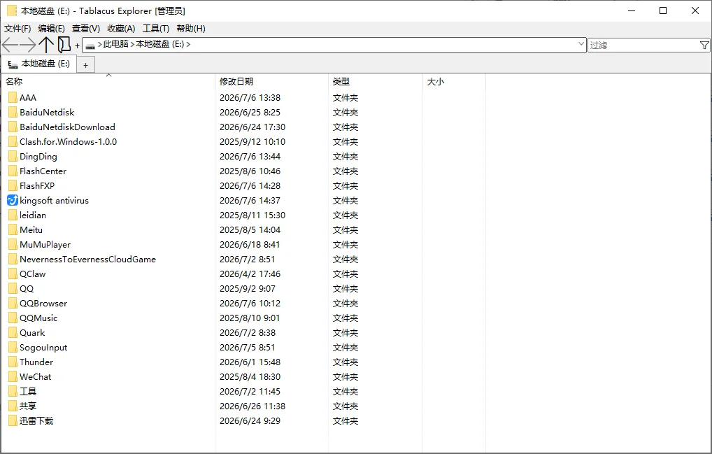Select NevernessToEvernessCloudGame folder name
Image resolution: width=712 pixels, height=454 pixels.
pyautogui.click(x=87, y=260)
